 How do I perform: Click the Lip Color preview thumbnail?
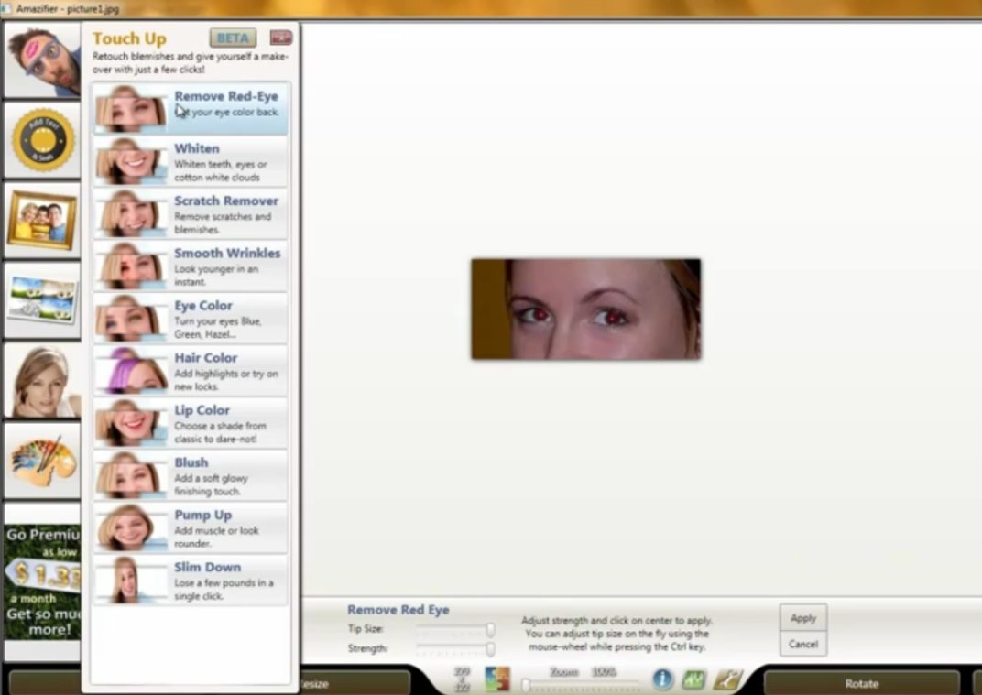(x=132, y=423)
